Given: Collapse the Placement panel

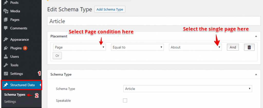Looking at the screenshot, I should (256, 36).
